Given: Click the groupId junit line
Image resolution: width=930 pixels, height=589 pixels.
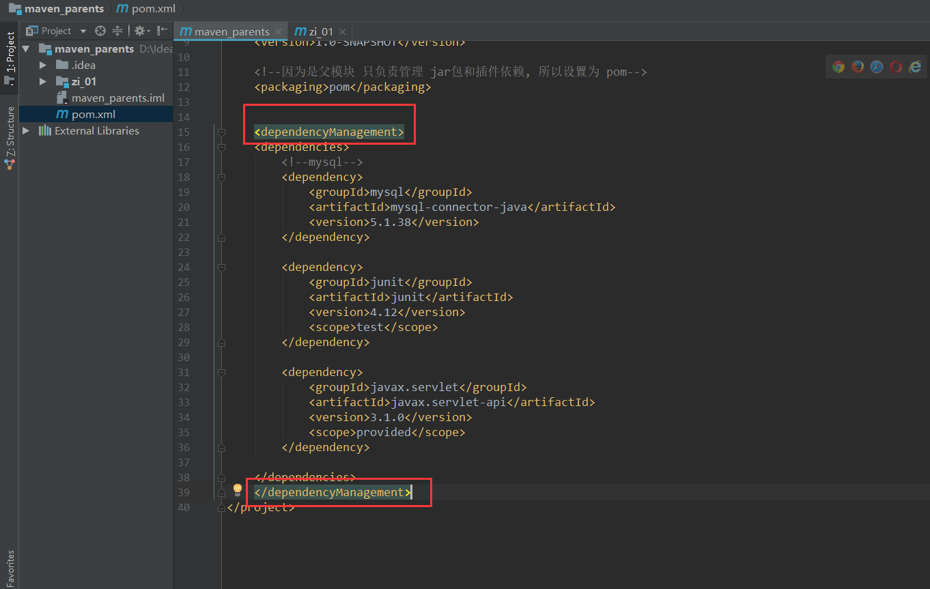Looking at the screenshot, I should (x=391, y=283).
